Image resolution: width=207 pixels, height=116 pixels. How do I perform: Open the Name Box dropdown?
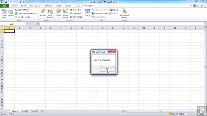click(x=24, y=24)
